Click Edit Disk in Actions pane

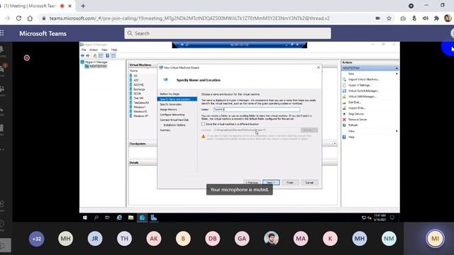click(x=355, y=102)
